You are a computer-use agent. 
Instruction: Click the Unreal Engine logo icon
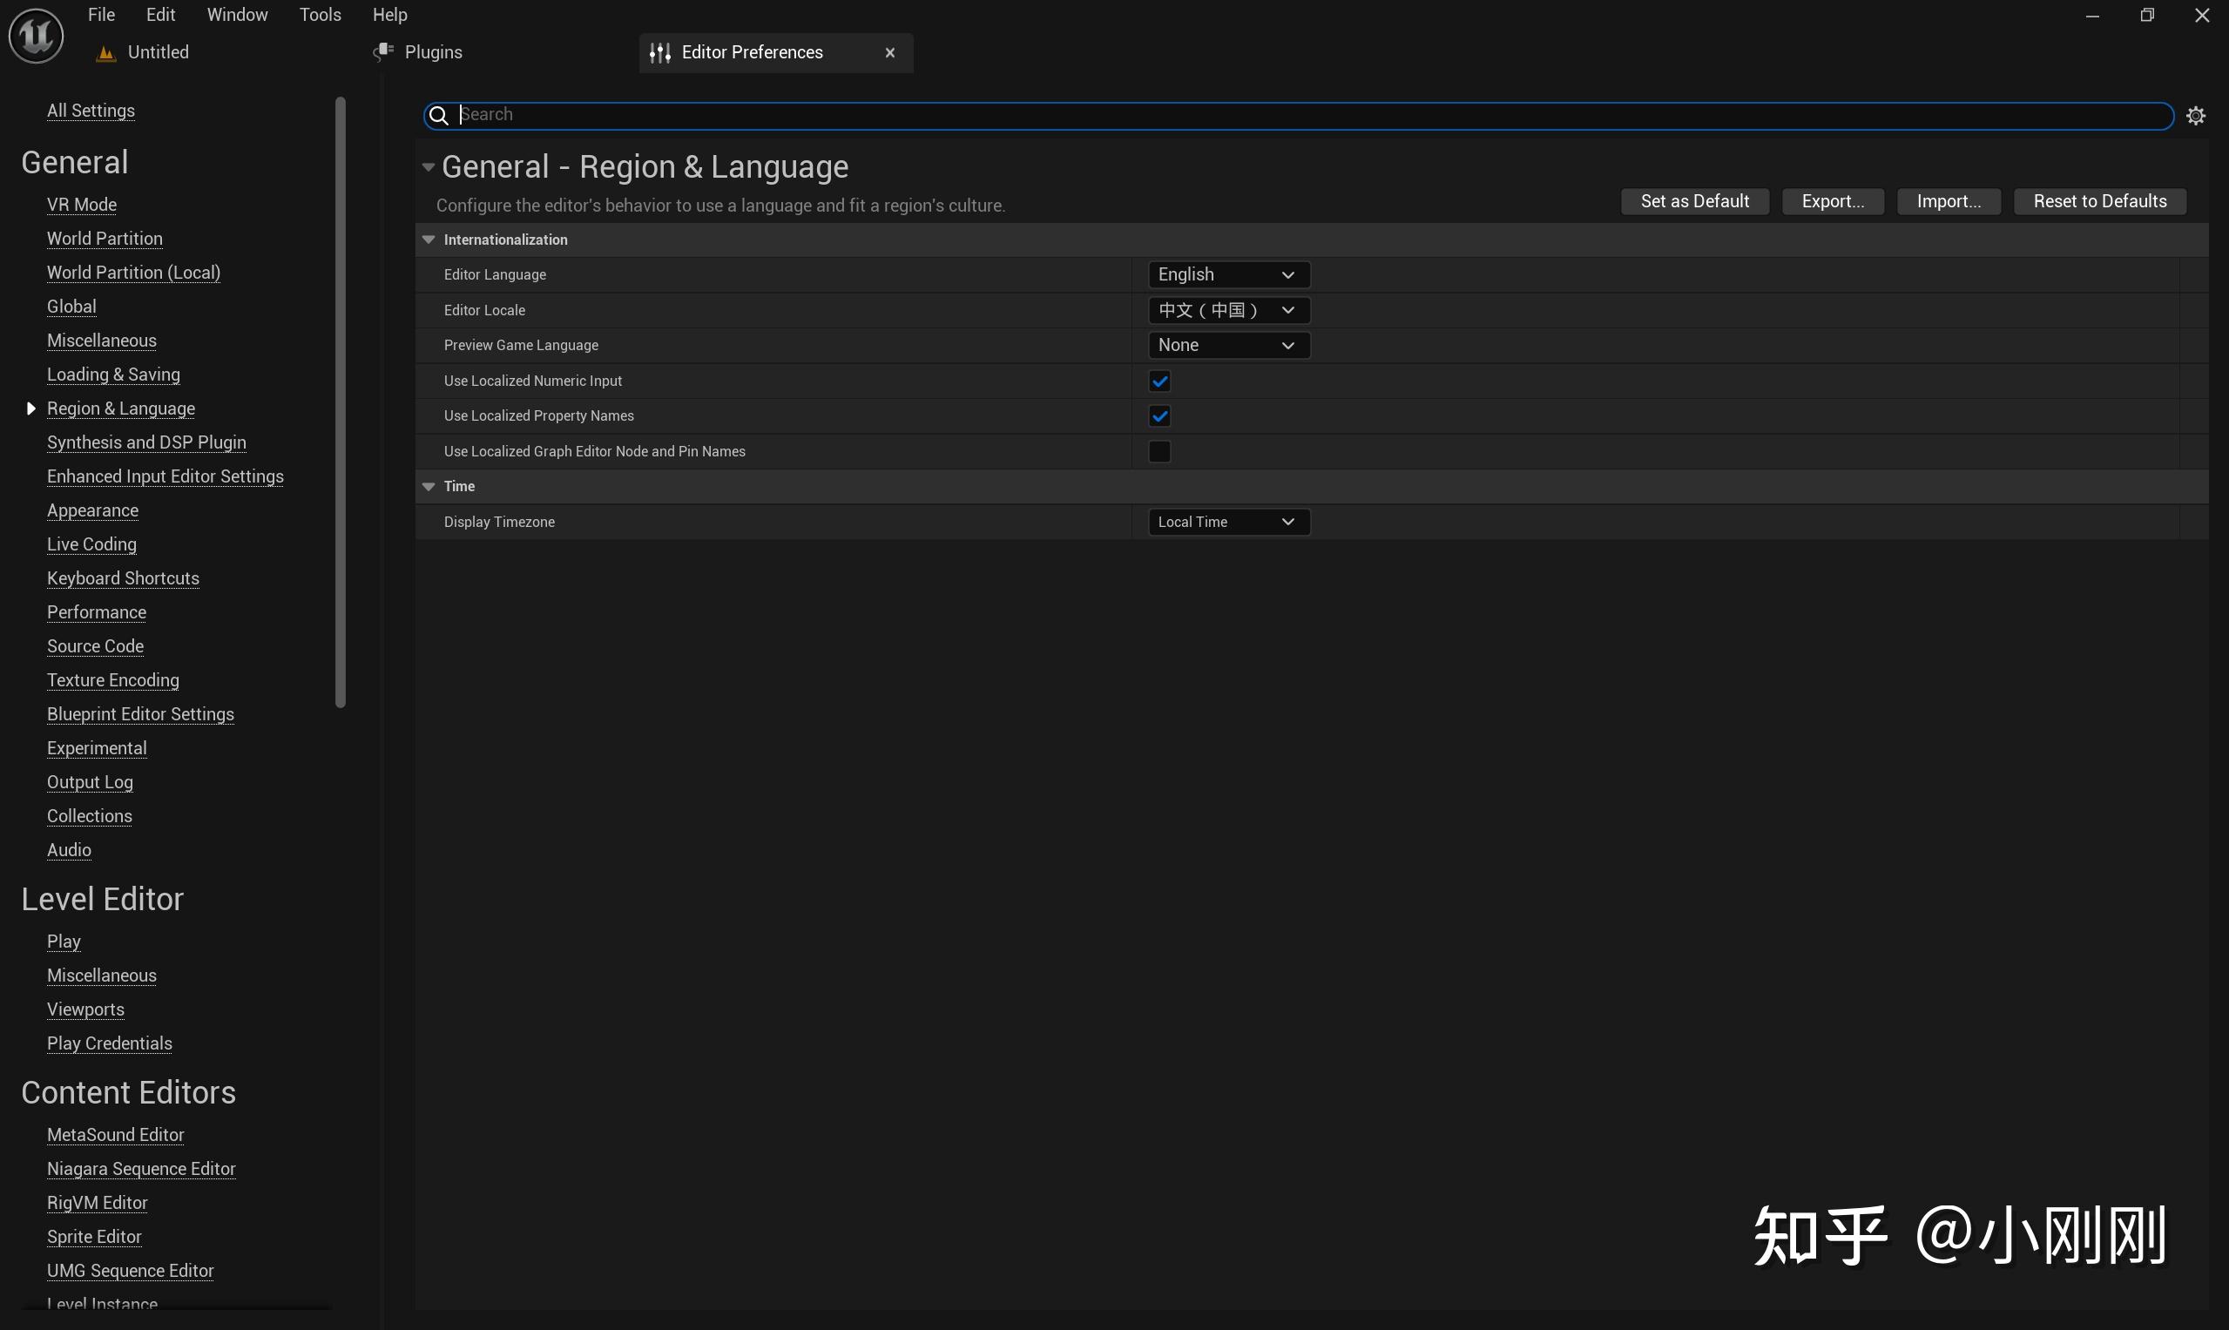pyautogui.click(x=36, y=36)
